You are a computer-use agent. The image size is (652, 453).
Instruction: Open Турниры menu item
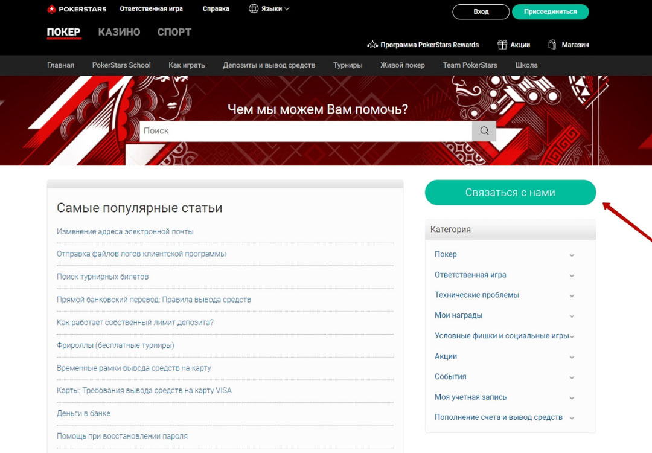[x=348, y=65]
